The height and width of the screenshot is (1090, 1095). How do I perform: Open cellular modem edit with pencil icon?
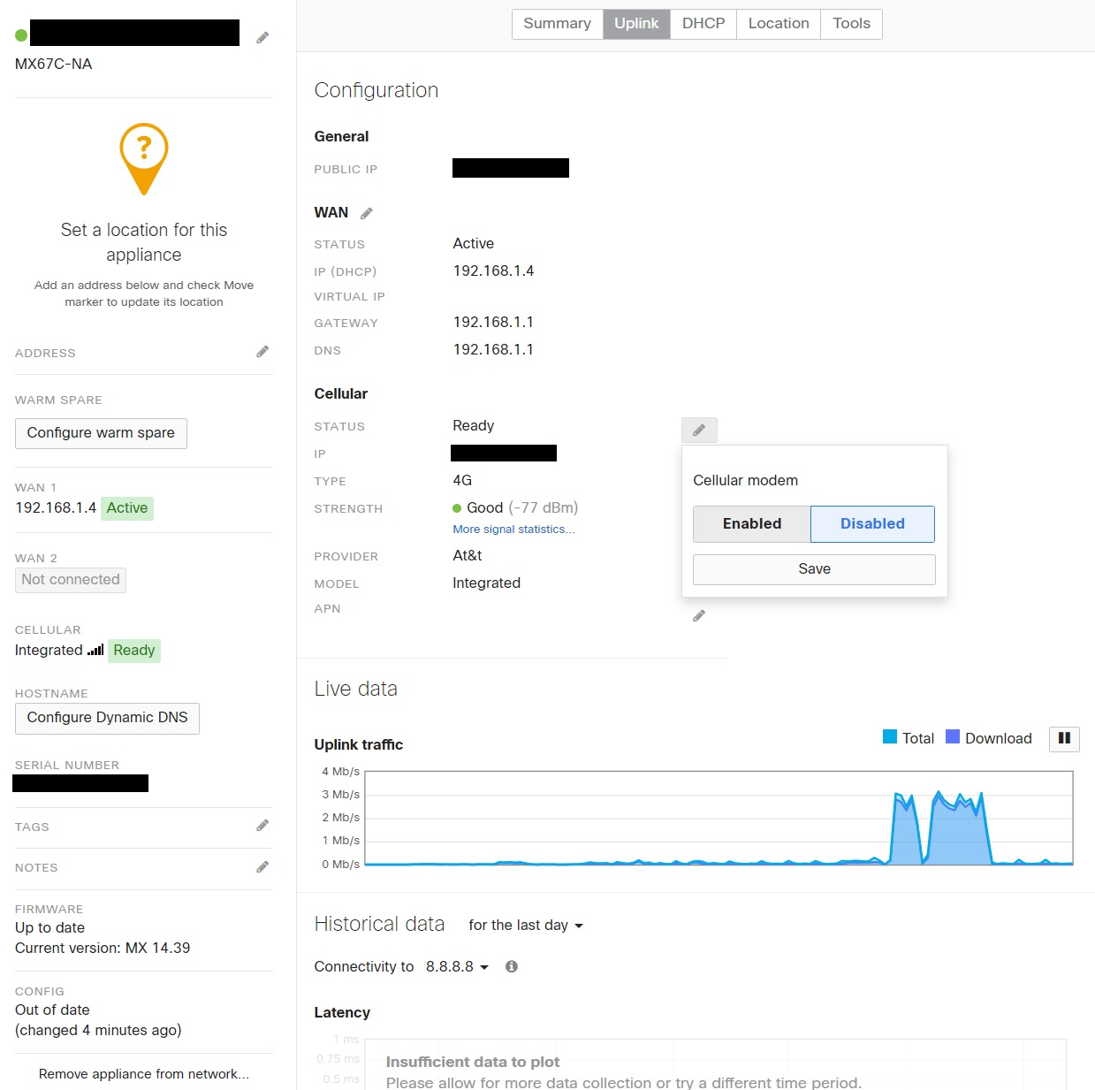coord(698,430)
